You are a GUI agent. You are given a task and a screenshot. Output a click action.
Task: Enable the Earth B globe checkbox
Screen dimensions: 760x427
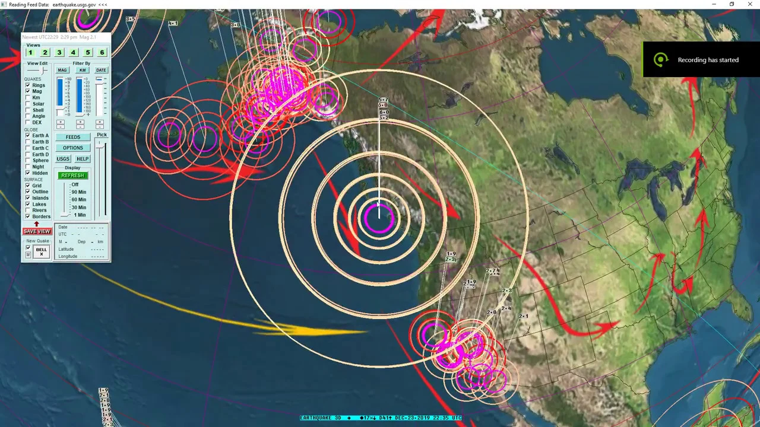click(x=27, y=142)
